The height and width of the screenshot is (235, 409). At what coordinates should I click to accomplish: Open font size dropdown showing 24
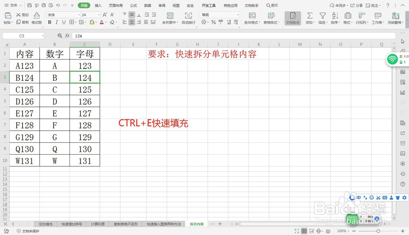coord(99,15)
